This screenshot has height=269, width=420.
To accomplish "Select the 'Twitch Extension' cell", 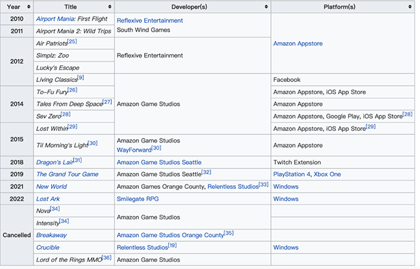I will [x=343, y=163].
